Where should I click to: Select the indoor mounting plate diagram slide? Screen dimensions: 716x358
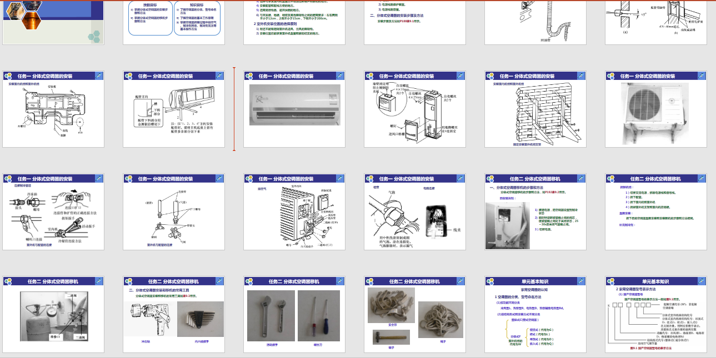coord(53,109)
